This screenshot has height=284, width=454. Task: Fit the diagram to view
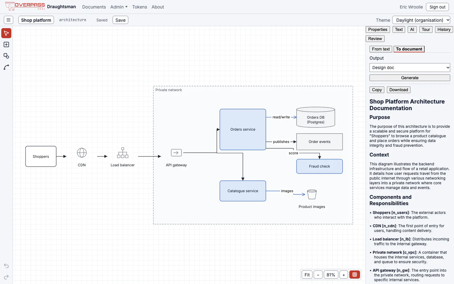(307, 275)
